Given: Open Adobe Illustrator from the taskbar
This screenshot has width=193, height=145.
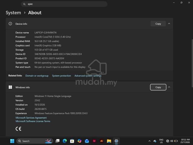Looking at the screenshot, I should (x=101, y=141).
